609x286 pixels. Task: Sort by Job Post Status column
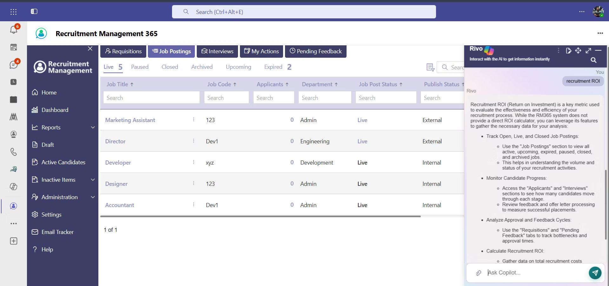[381, 84]
